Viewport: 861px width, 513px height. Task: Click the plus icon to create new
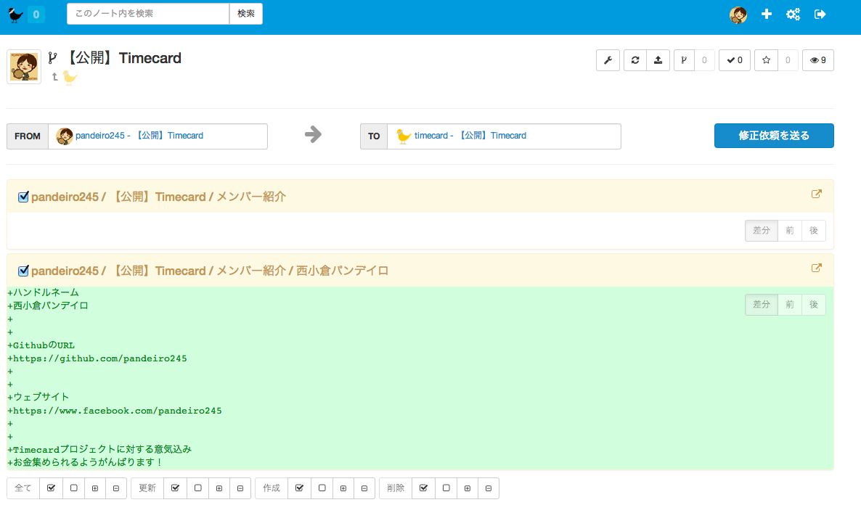coord(767,15)
